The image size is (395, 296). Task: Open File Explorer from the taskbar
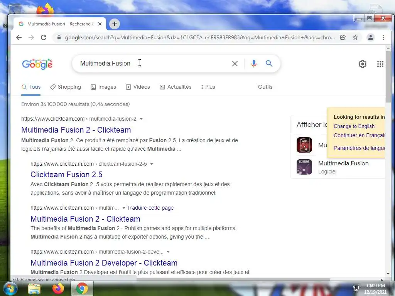[x=34, y=289]
